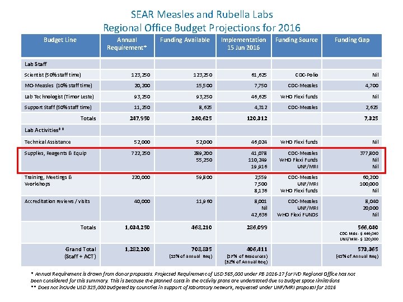Viewport: 403px width, 302px height.
Task: Select Training funding gap '60,200'
Action: tap(371, 177)
